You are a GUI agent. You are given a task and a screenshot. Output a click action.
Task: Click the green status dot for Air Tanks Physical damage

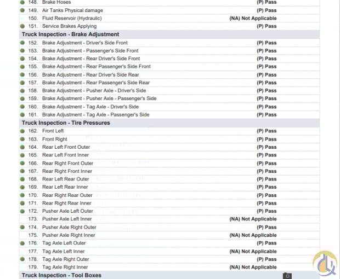coord(22,10)
